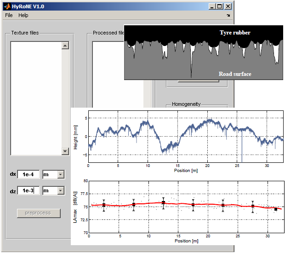Click the Road surface label in image

[235, 74]
